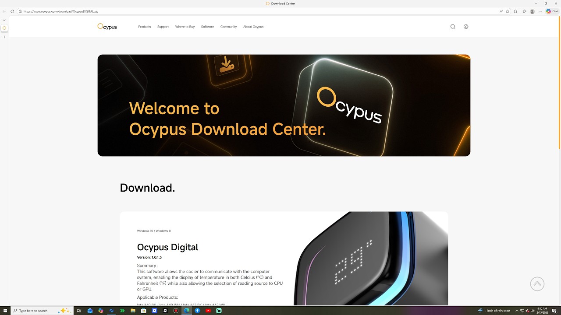Click the Ocypus tab icon in vertical tab bar
Viewport: 561px width, 315px height.
tap(4, 28)
